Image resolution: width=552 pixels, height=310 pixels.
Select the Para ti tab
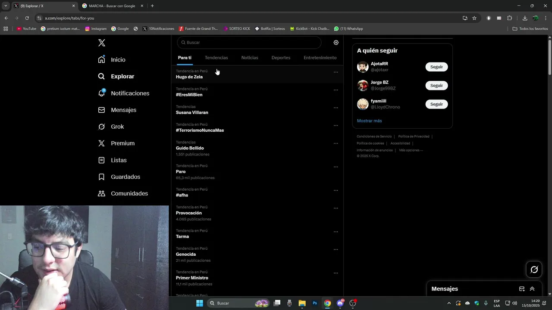[185, 58]
